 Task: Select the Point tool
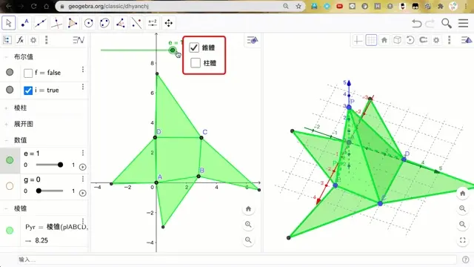tap(24, 23)
